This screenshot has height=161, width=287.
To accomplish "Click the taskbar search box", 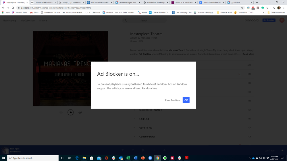I will (x=33, y=158).
